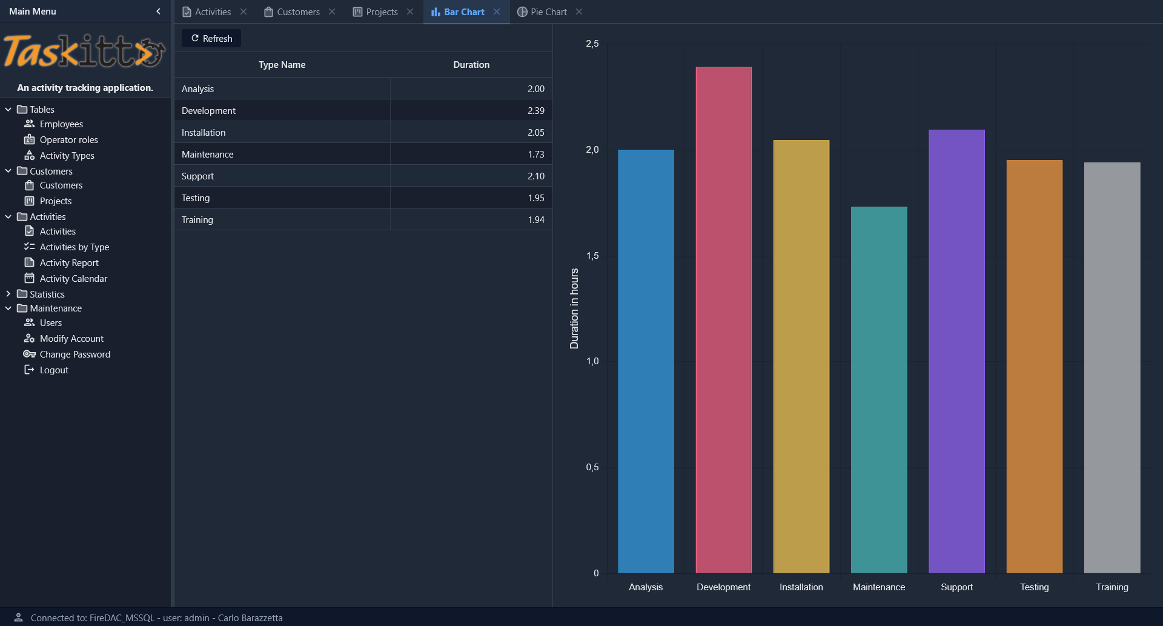Select the Modify Account icon
Image resolution: width=1163 pixels, height=626 pixels.
(30, 338)
